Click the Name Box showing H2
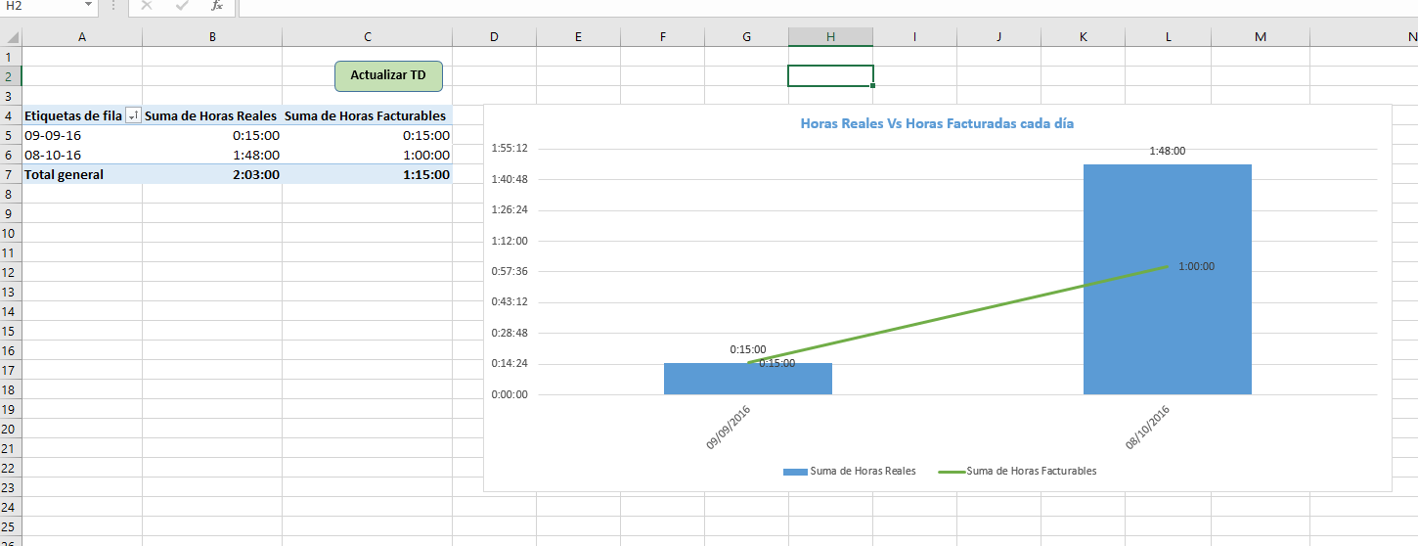The height and width of the screenshot is (546, 1418). pyautogui.click(x=39, y=6)
